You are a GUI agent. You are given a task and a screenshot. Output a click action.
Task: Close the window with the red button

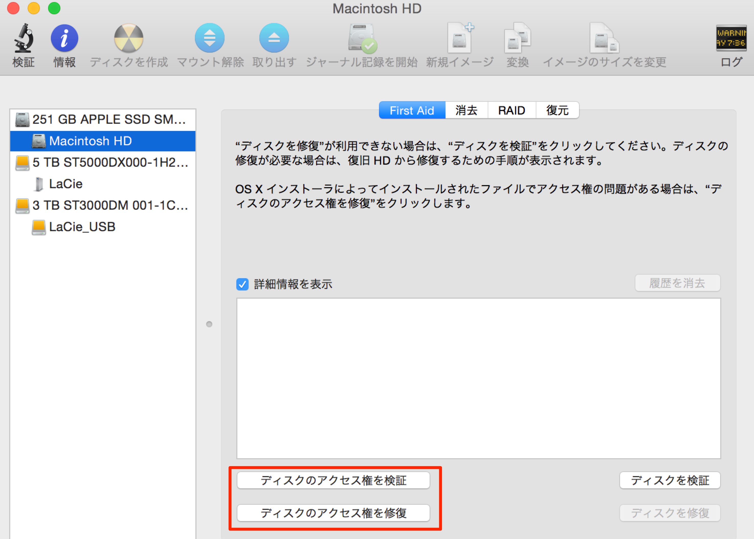click(13, 8)
